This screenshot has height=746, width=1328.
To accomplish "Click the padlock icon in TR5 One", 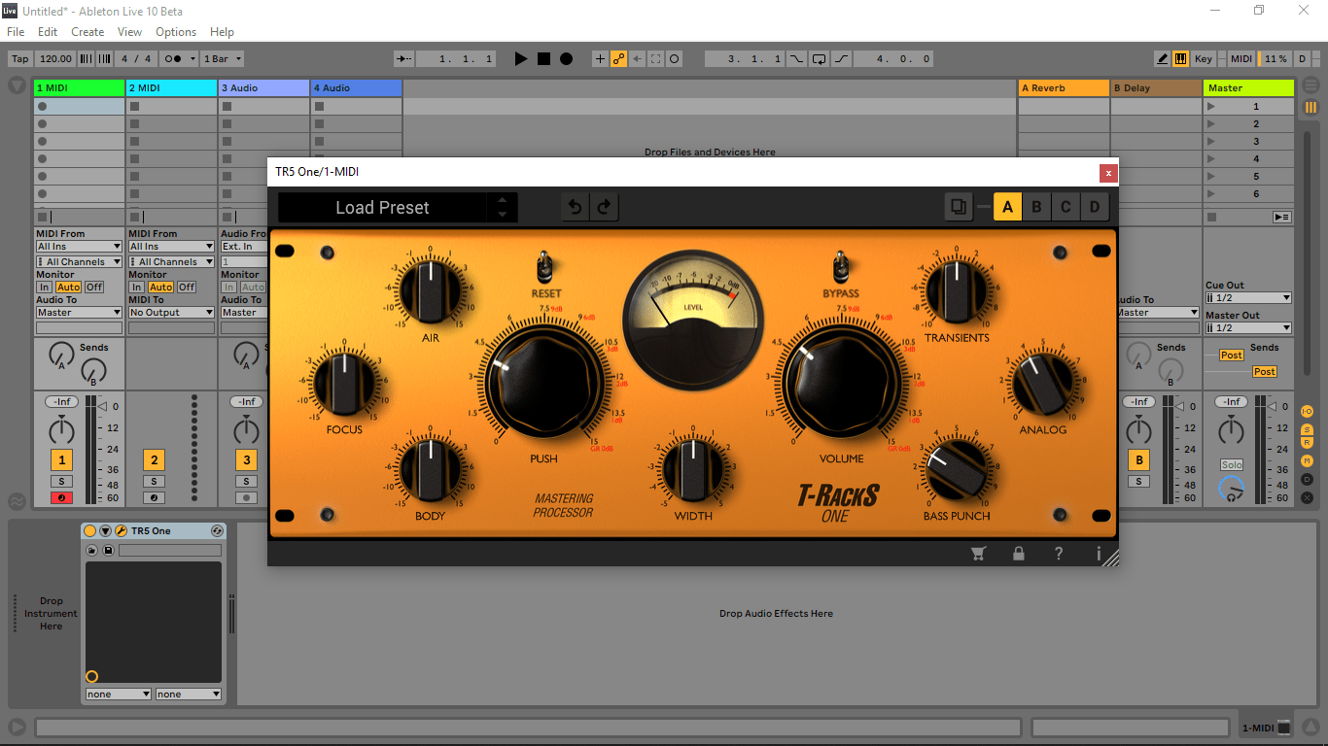I will click(1019, 554).
